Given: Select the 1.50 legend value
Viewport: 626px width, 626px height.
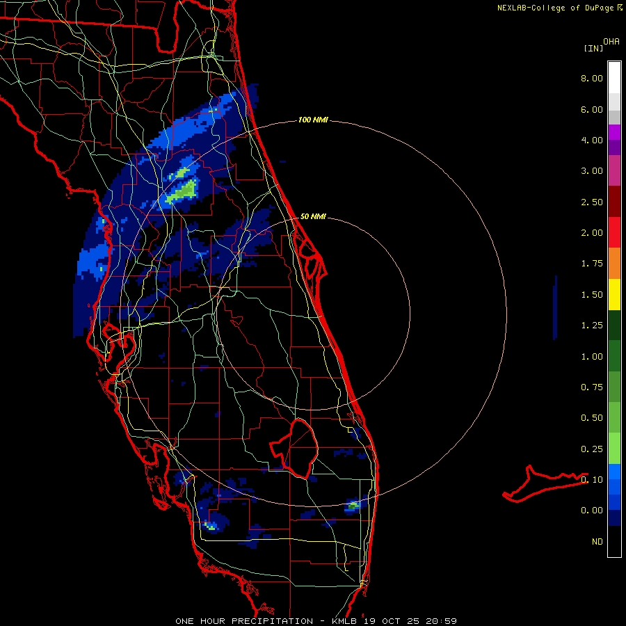Looking at the screenshot, I should coord(592,295).
